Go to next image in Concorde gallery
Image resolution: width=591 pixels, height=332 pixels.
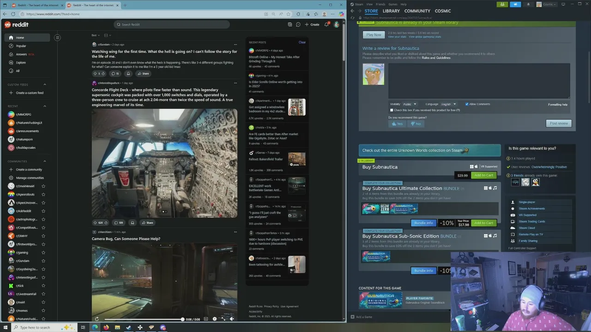tap(232, 163)
